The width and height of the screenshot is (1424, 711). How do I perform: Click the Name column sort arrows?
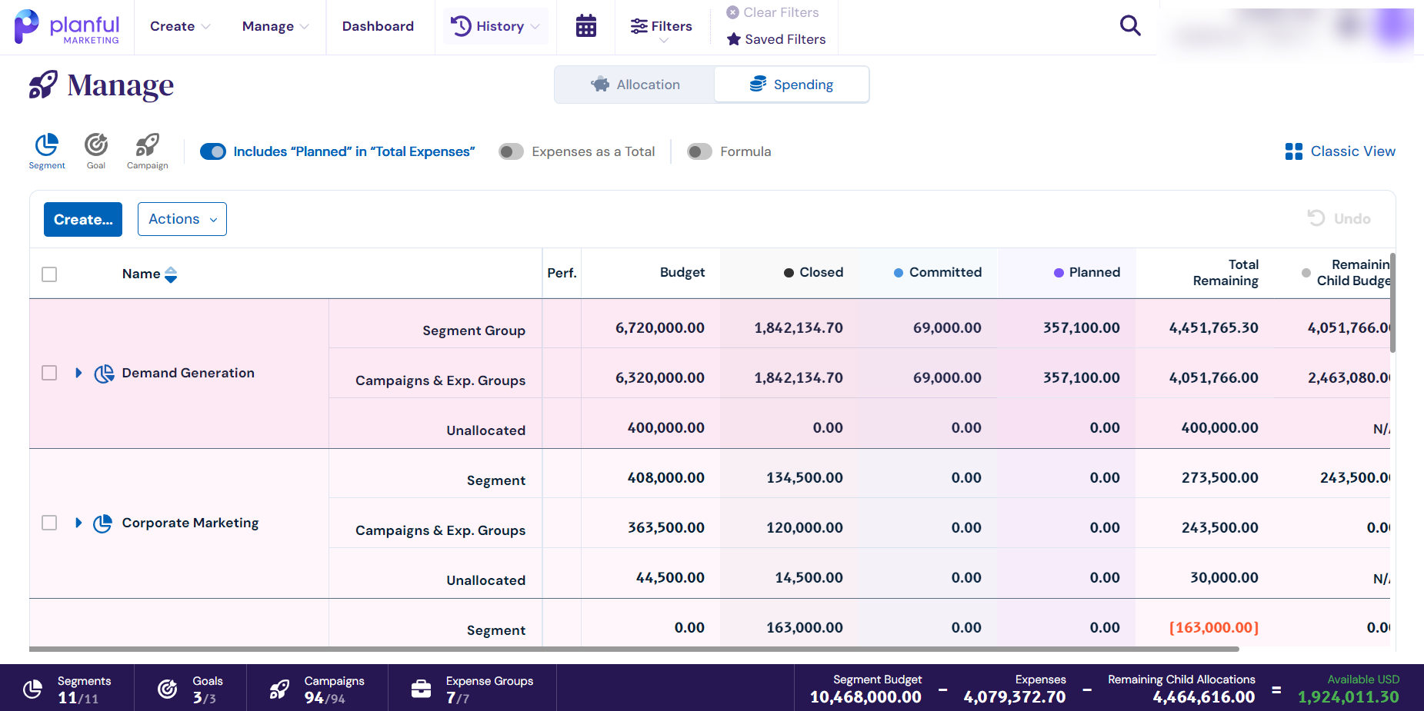click(x=171, y=274)
